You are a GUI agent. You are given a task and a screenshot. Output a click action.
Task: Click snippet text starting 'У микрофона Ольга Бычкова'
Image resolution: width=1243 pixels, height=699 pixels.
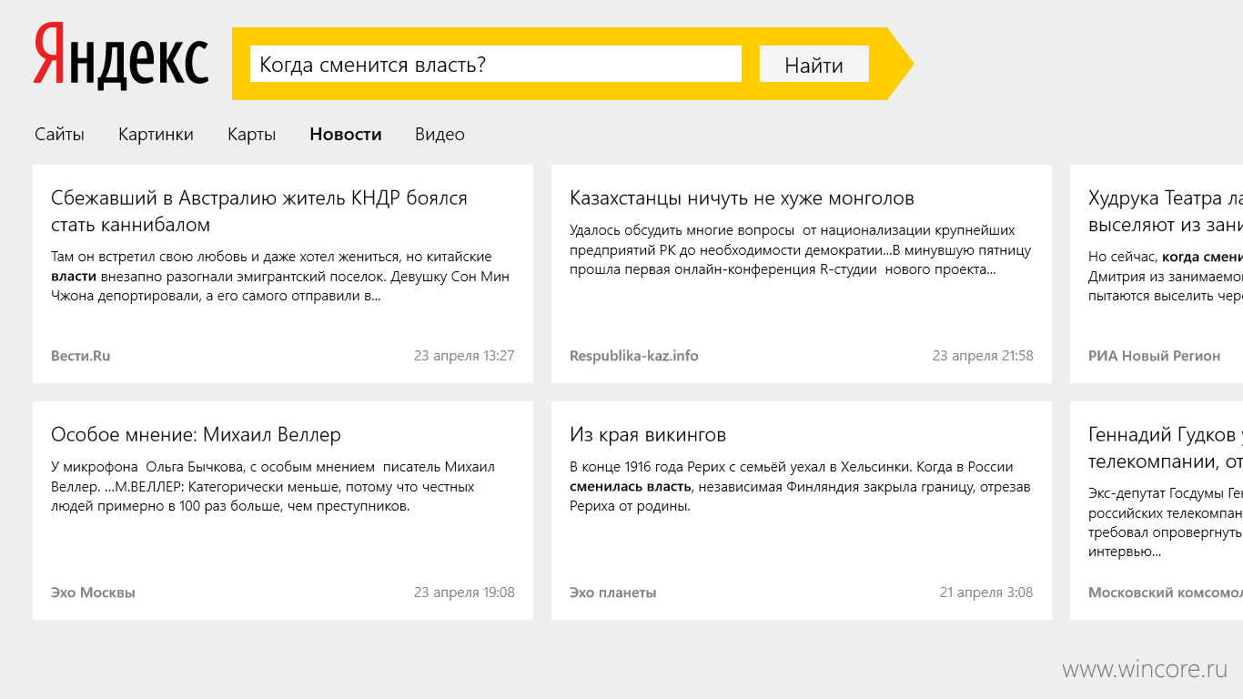pos(273,487)
